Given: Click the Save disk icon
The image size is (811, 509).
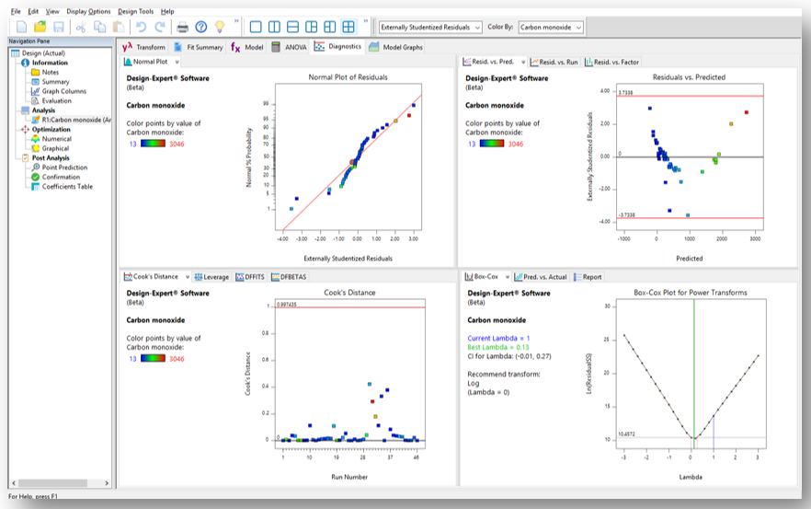Looking at the screenshot, I should click(x=59, y=27).
